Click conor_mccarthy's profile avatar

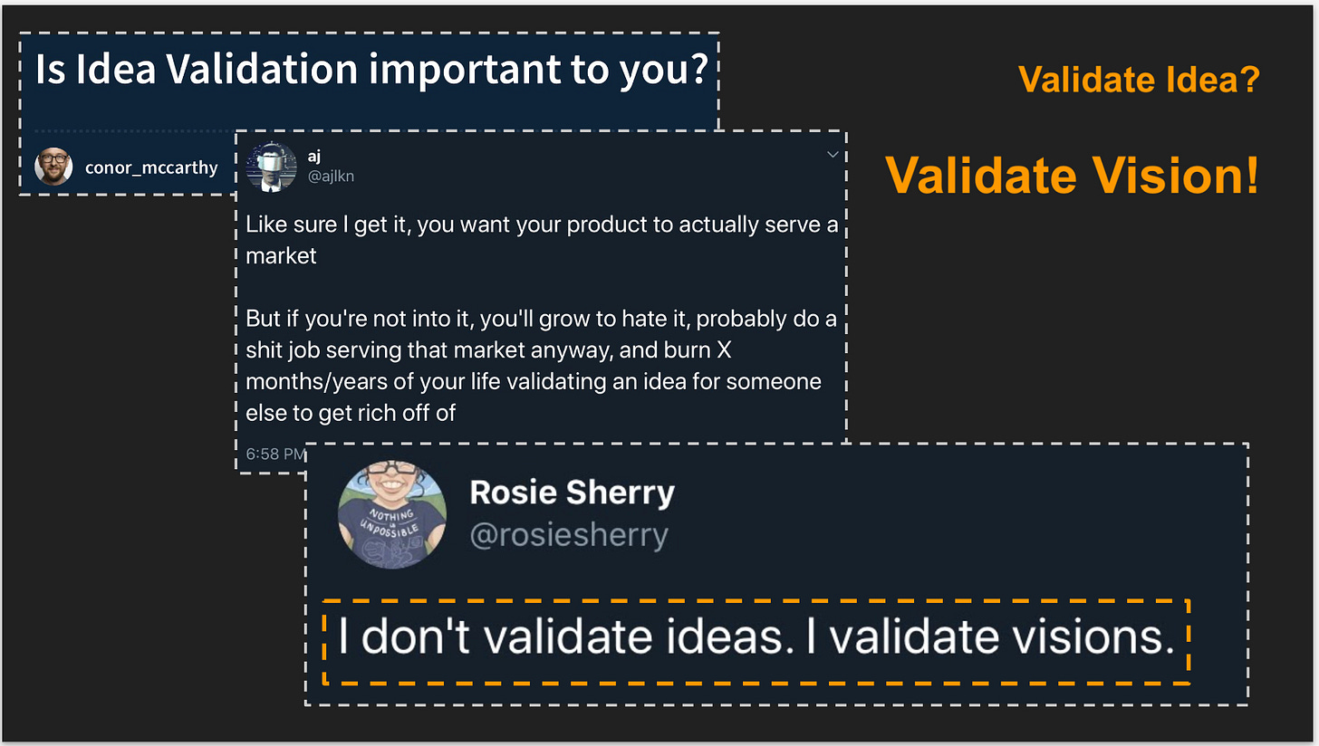pyautogui.click(x=53, y=167)
